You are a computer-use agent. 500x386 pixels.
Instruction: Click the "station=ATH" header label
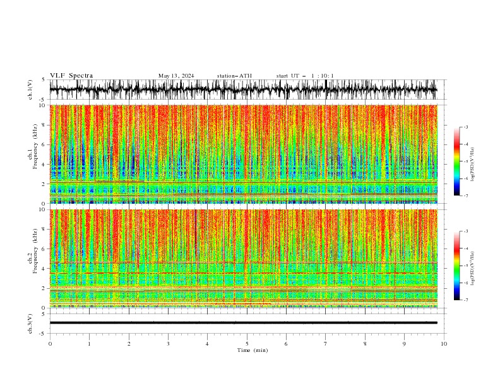coord(234,76)
